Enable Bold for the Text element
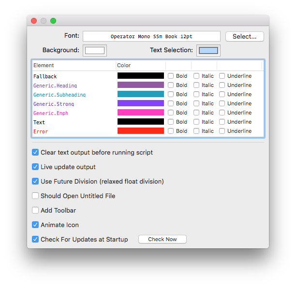Viewport: 296px width, 287px height. click(x=171, y=122)
